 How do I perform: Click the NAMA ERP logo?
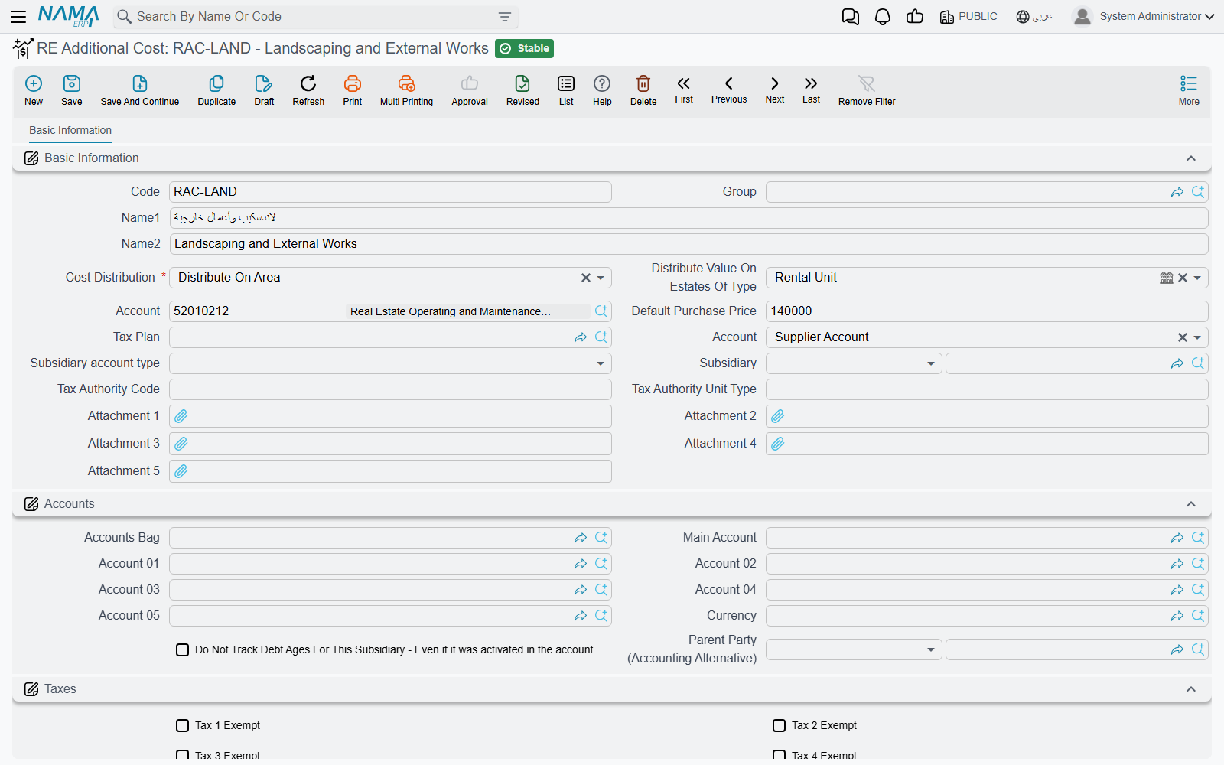tap(68, 16)
